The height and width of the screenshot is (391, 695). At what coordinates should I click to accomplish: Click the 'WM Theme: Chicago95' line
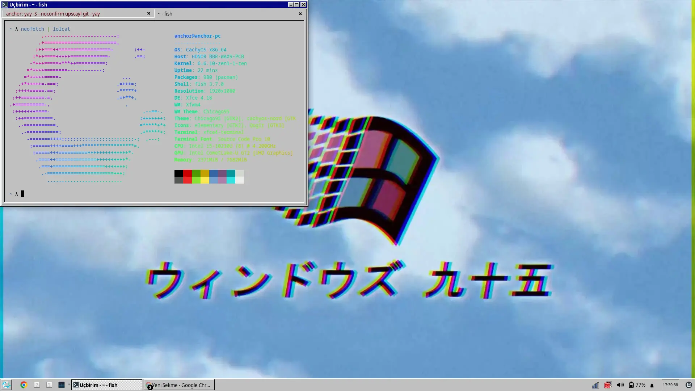202,112
